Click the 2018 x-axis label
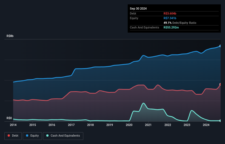 90,125
